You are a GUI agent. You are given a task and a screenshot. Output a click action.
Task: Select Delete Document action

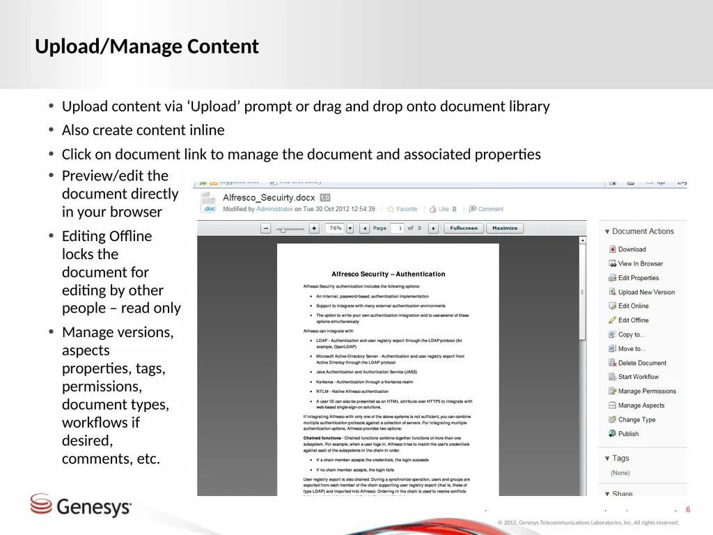pyautogui.click(x=642, y=362)
